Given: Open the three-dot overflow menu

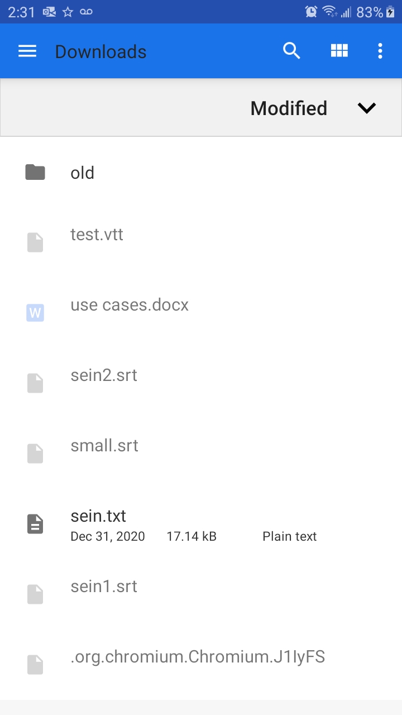Looking at the screenshot, I should click(x=380, y=51).
